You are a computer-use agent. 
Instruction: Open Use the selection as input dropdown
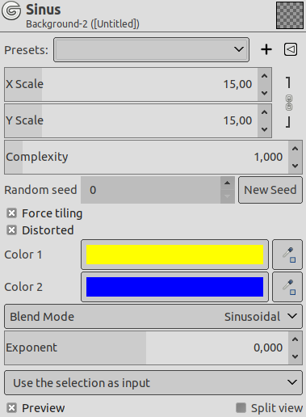point(153,383)
